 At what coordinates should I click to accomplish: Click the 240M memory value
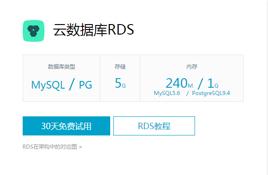179,83
